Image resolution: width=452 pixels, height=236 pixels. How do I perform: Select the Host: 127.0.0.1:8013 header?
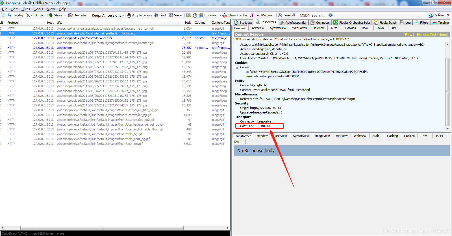[255, 126]
